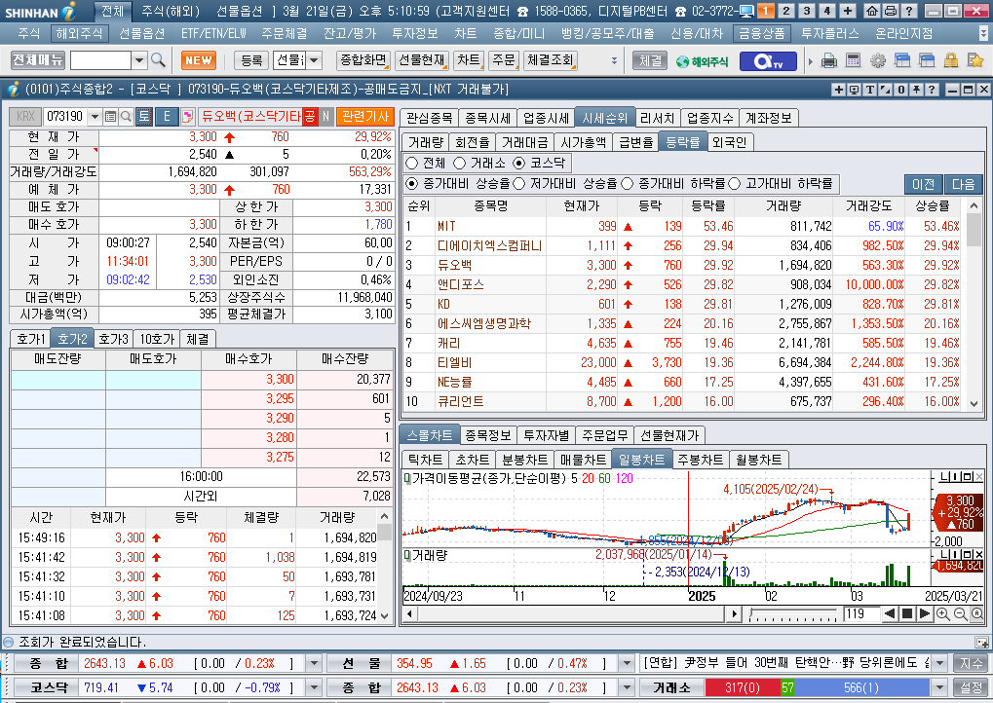Image resolution: width=993 pixels, height=703 pixels.
Task: Click the chart stop square button
Action: pos(907,613)
